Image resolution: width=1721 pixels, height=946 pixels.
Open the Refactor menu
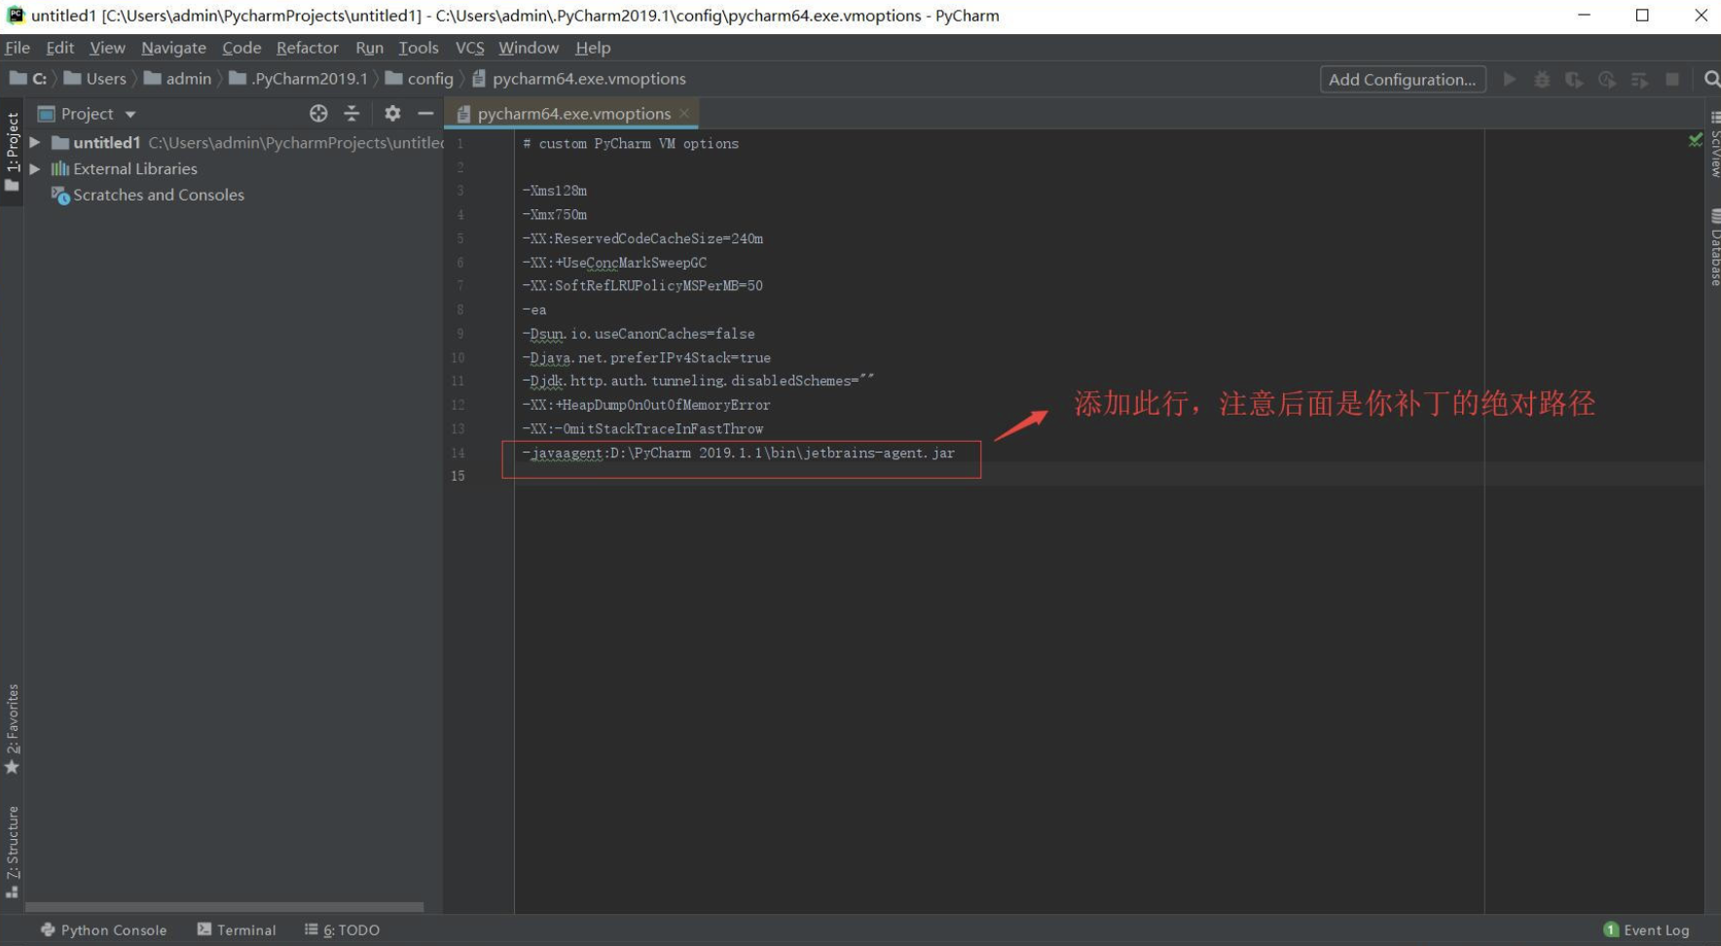(x=307, y=48)
